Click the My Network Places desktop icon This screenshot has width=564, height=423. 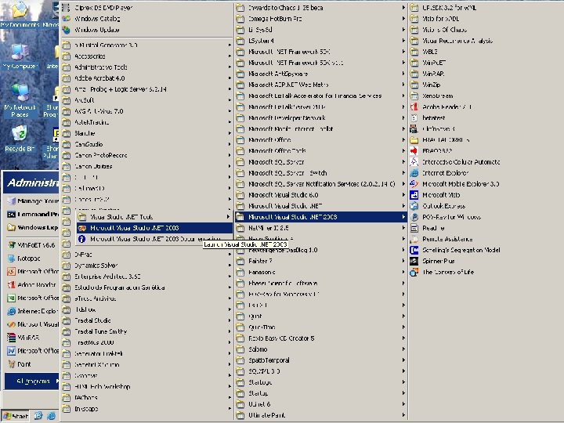tap(20, 92)
